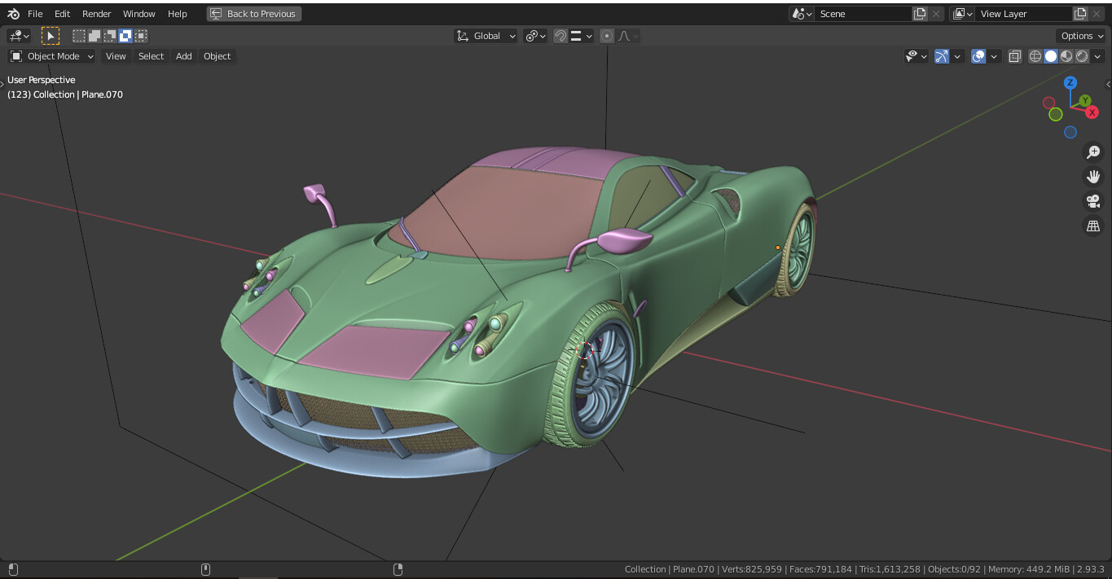Viewport: 1112px width, 579px height.
Task: Select the Tweak tool in the toolbar
Action: tap(50, 35)
